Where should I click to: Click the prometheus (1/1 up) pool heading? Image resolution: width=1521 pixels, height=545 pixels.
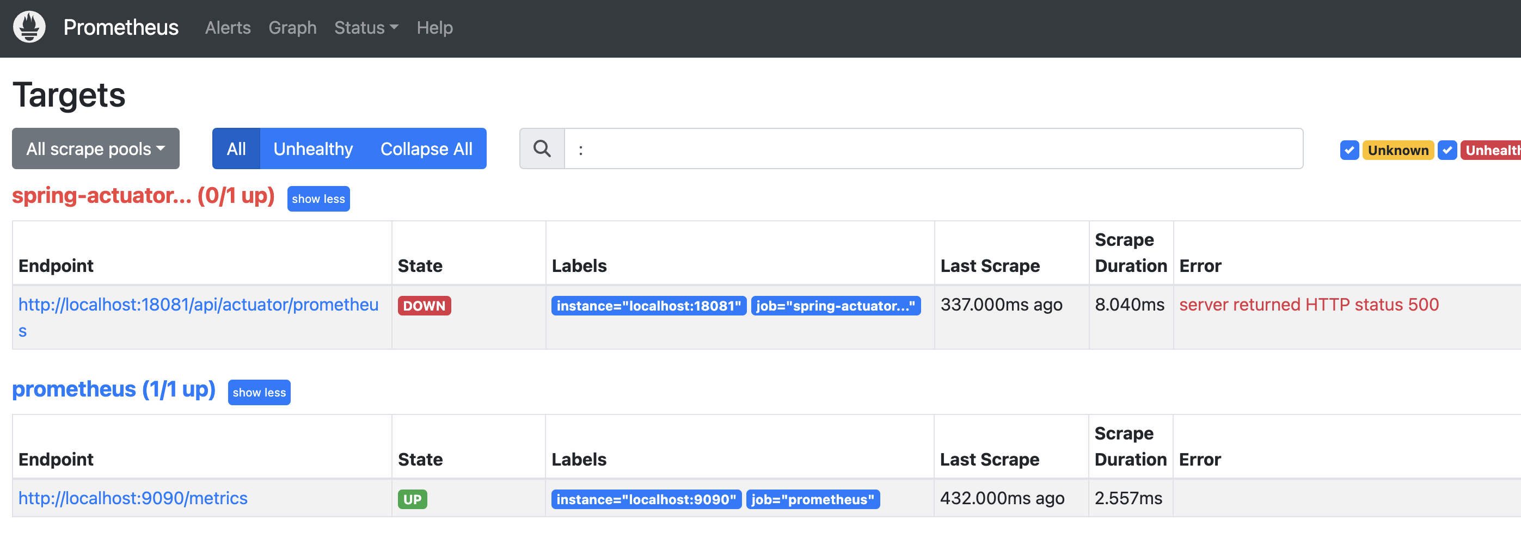click(114, 389)
